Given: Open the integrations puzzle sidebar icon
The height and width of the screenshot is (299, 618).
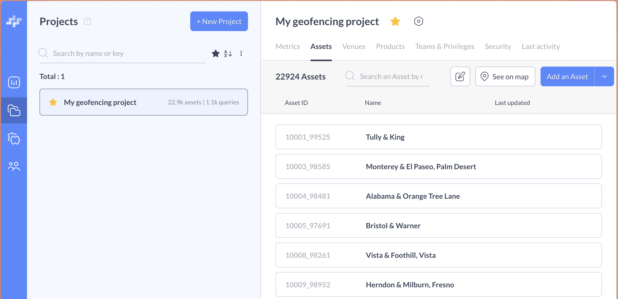Looking at the screenshot, I should tap(14, 138).
